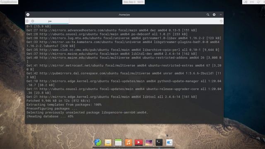Click line 'Get:30' gstreamer1.0-libav
Image resolution: width=265 pixels, height=149 pixels.
click(124, 38)
